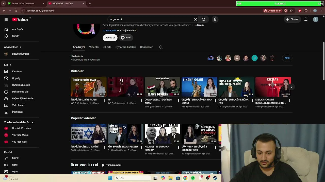Open Chrome's three-dot menu
325x182 pixels.
point(321,11)
